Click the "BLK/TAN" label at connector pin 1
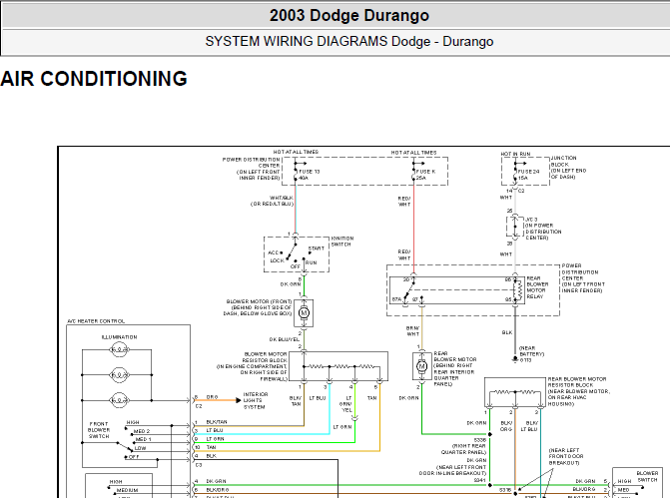 217,422
